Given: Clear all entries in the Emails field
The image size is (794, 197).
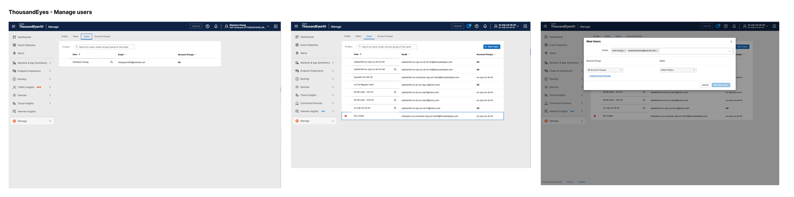Looking at the screenshot, I should pos(730,51).
